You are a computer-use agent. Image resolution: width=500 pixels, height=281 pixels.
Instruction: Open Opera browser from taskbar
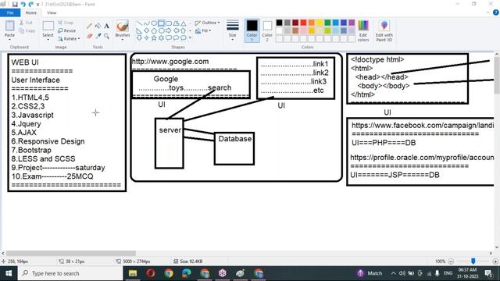(x=151, y=273)
